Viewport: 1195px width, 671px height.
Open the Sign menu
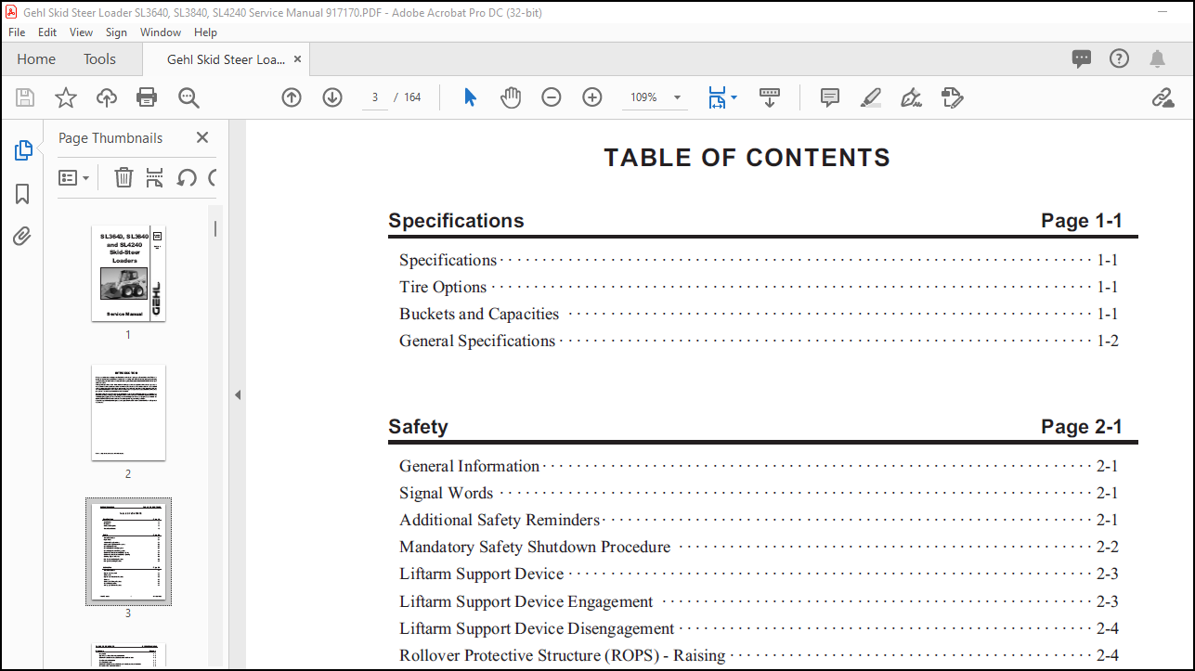pyautogui.click(x=116, y=32)
